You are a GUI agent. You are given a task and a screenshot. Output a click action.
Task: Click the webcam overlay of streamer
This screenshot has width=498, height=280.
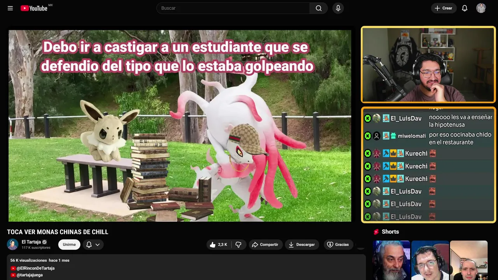click(x=428, y=65)
